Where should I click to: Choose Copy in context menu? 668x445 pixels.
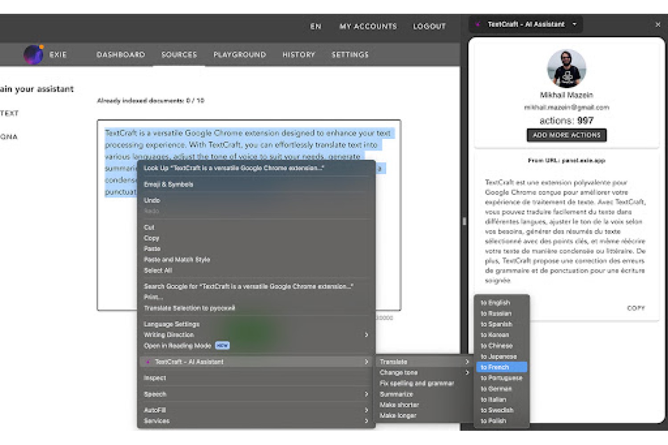pyautogui.click(x=257, y=238)
